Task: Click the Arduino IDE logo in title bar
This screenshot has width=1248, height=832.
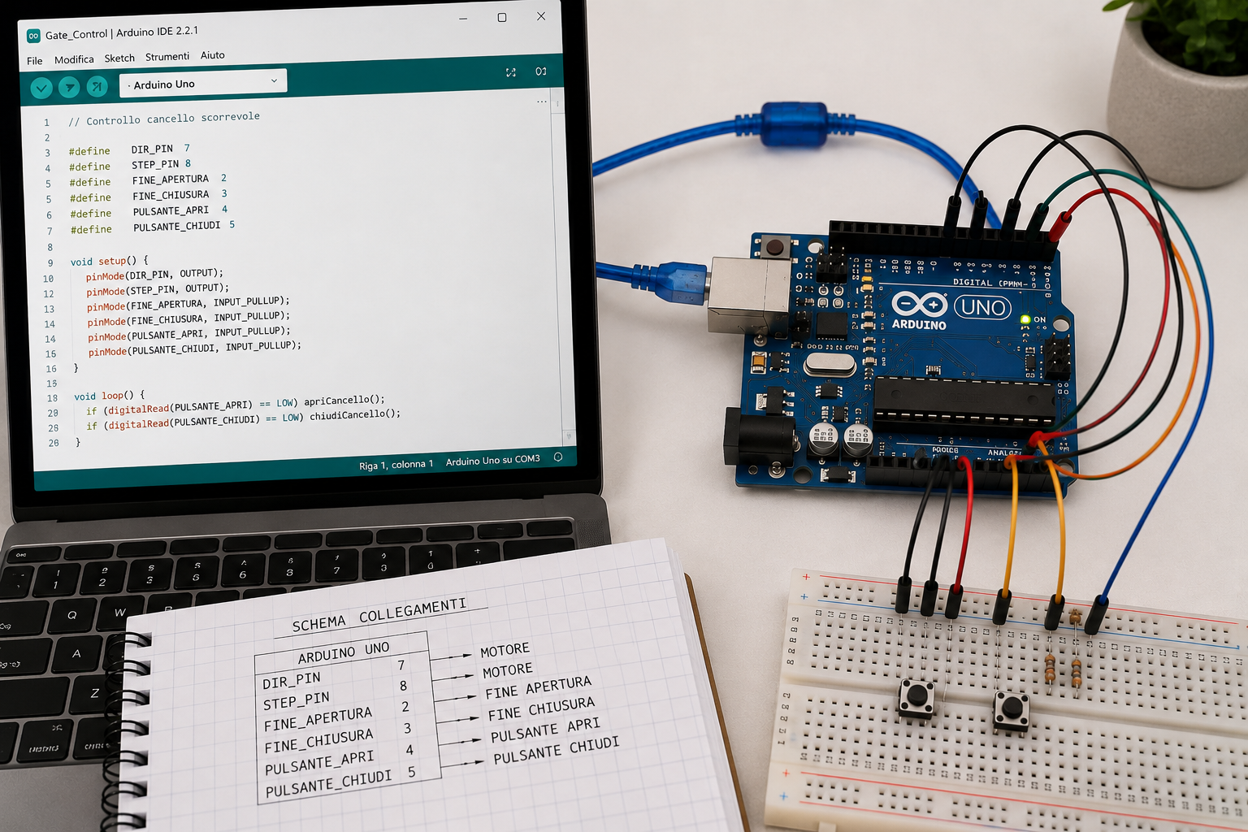Action: click(x=33, y=36)
